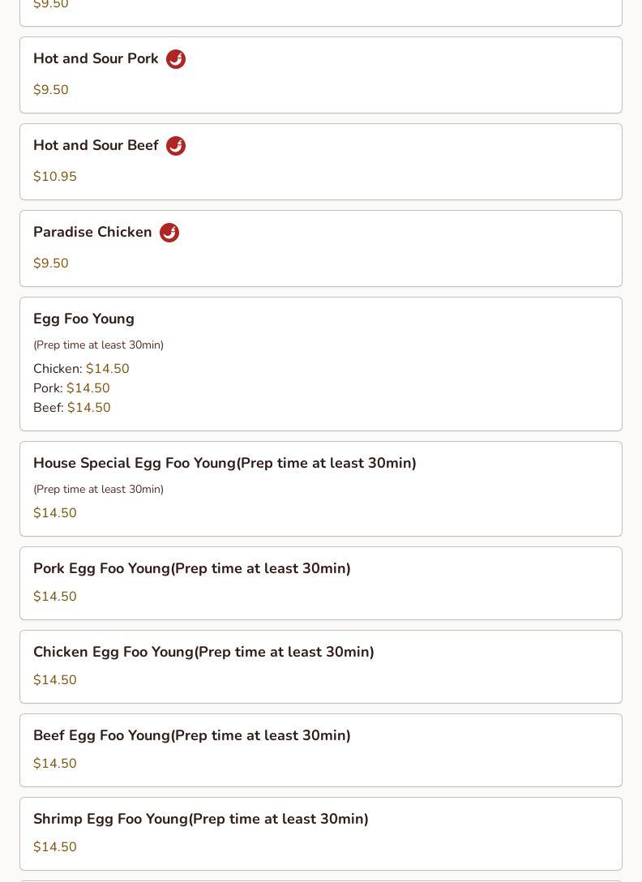Open the Hot and Sour Pork menu item
The image size is (642, 882).
pos(96,59)
